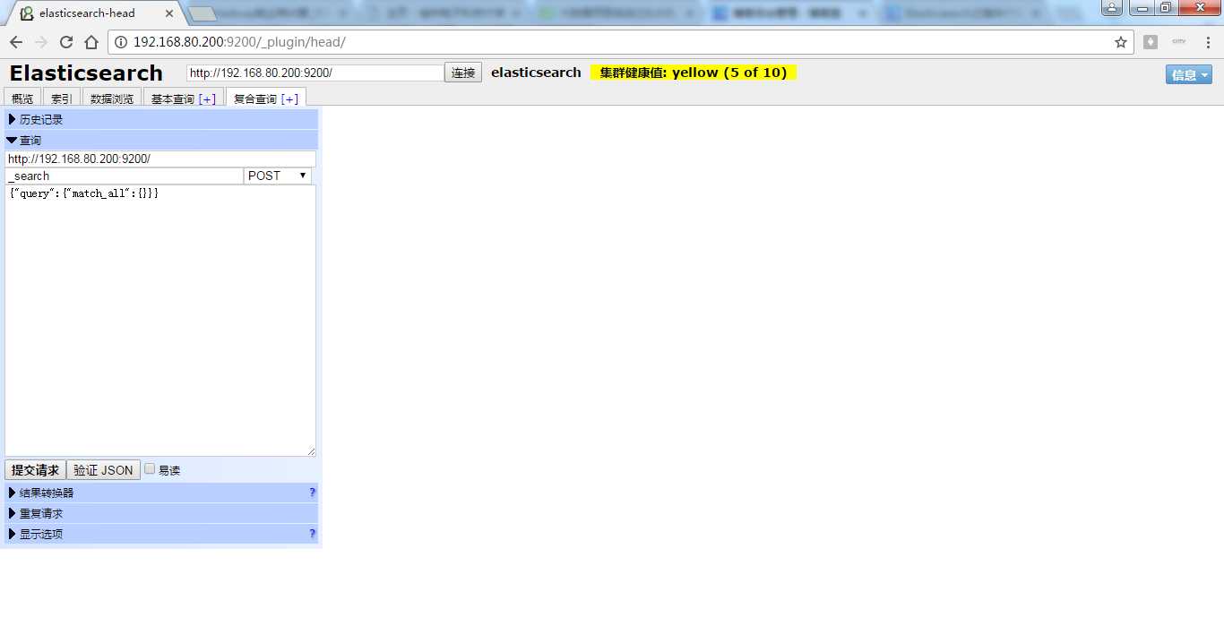Click the browser forward arrow
Image resolution: width=1224 pixels, height=626 pixels.
41,42
